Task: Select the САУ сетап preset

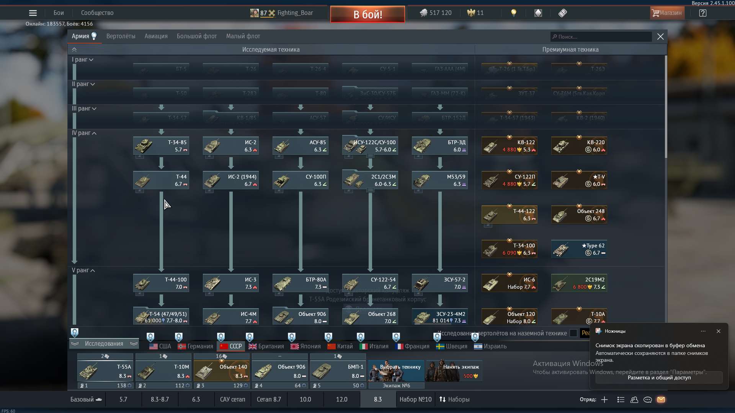Action: click(x=232, y=400)
